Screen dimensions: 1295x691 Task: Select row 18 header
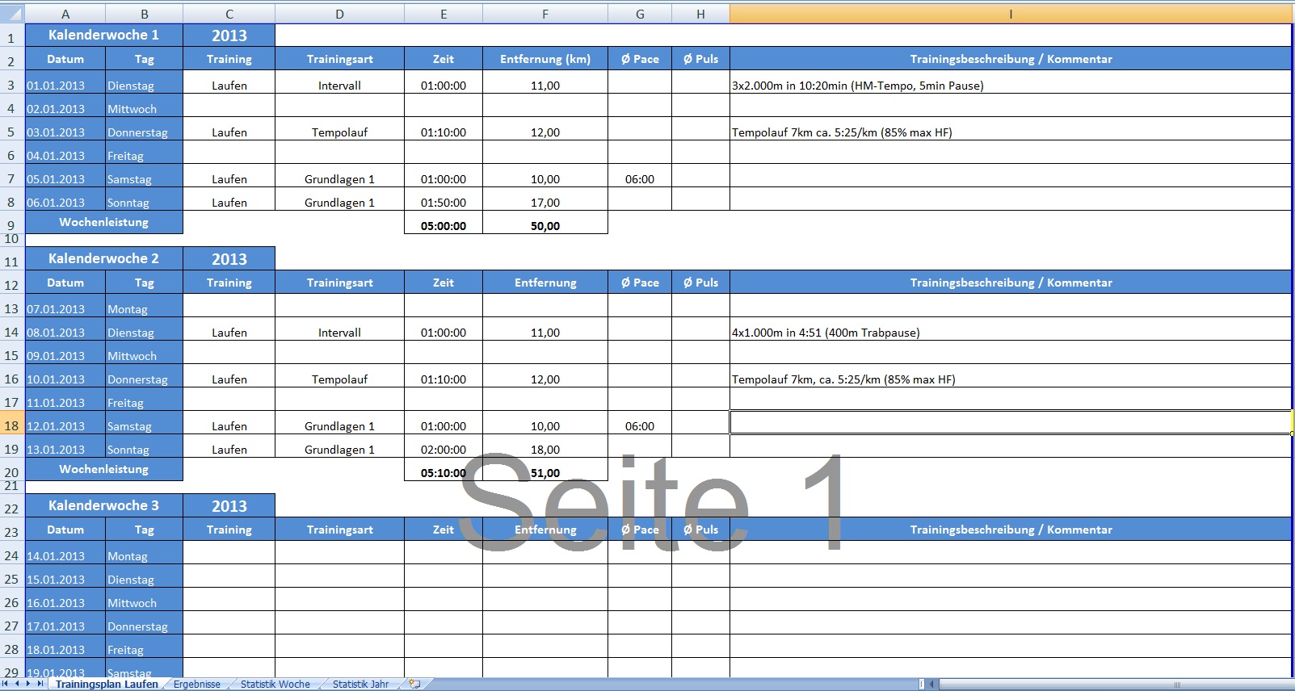coord(11,426)
